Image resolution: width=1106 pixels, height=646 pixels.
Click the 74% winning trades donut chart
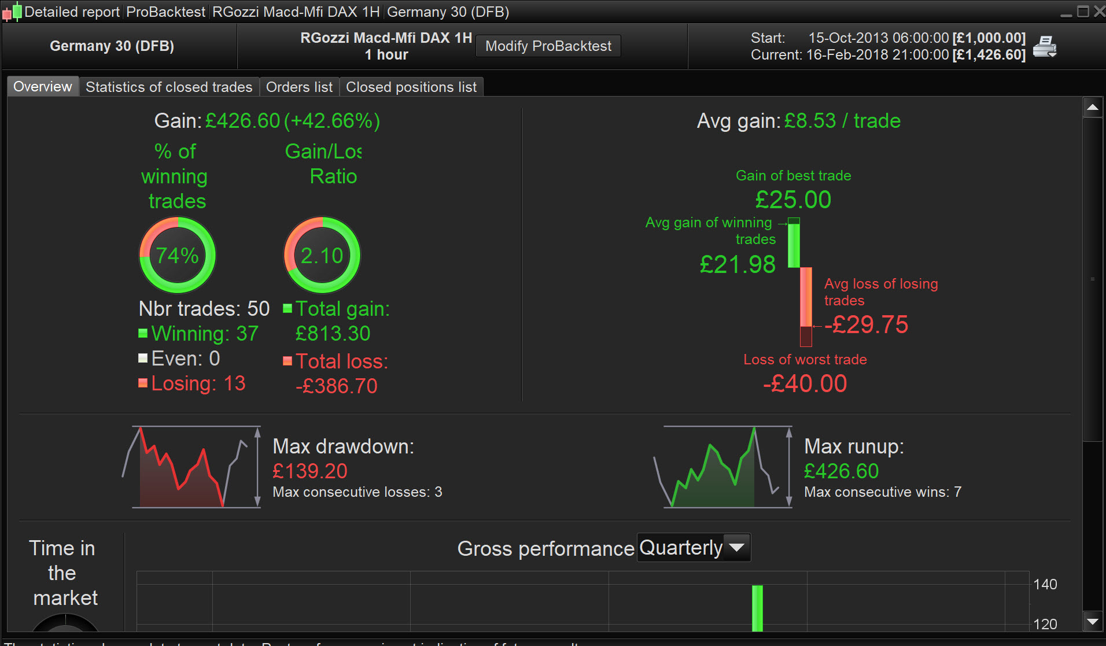coord(178,255)
